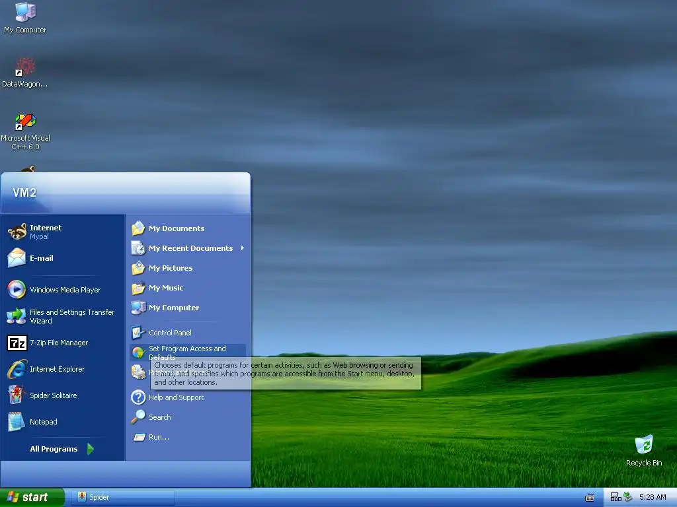Image resolution: width=677 pixels, height=507 pixels.
Task: Switch to the Spider taskbar button
Action: point(122,498)
